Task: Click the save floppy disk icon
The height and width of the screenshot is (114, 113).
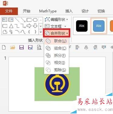Action: coord(22,47)
